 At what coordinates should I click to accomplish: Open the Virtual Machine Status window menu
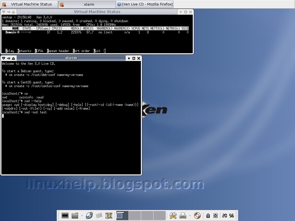(x=3, y=12)
